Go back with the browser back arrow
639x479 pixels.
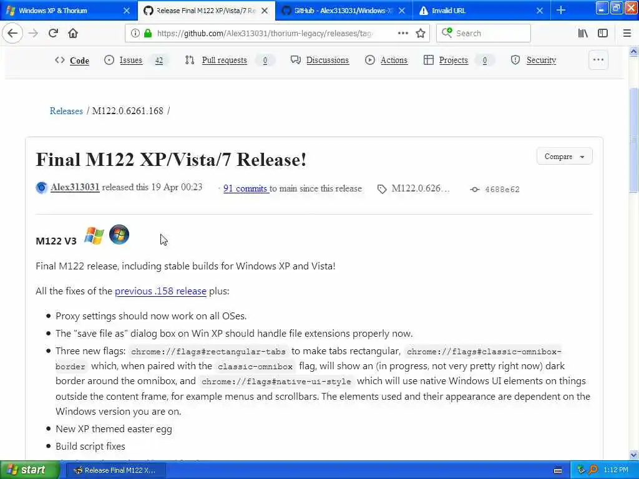12,33
